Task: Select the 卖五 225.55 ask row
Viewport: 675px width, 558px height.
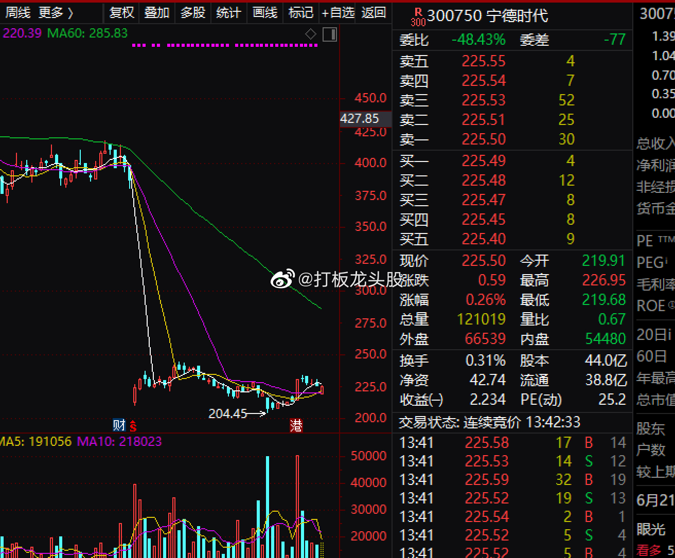Action: (512, 61)
